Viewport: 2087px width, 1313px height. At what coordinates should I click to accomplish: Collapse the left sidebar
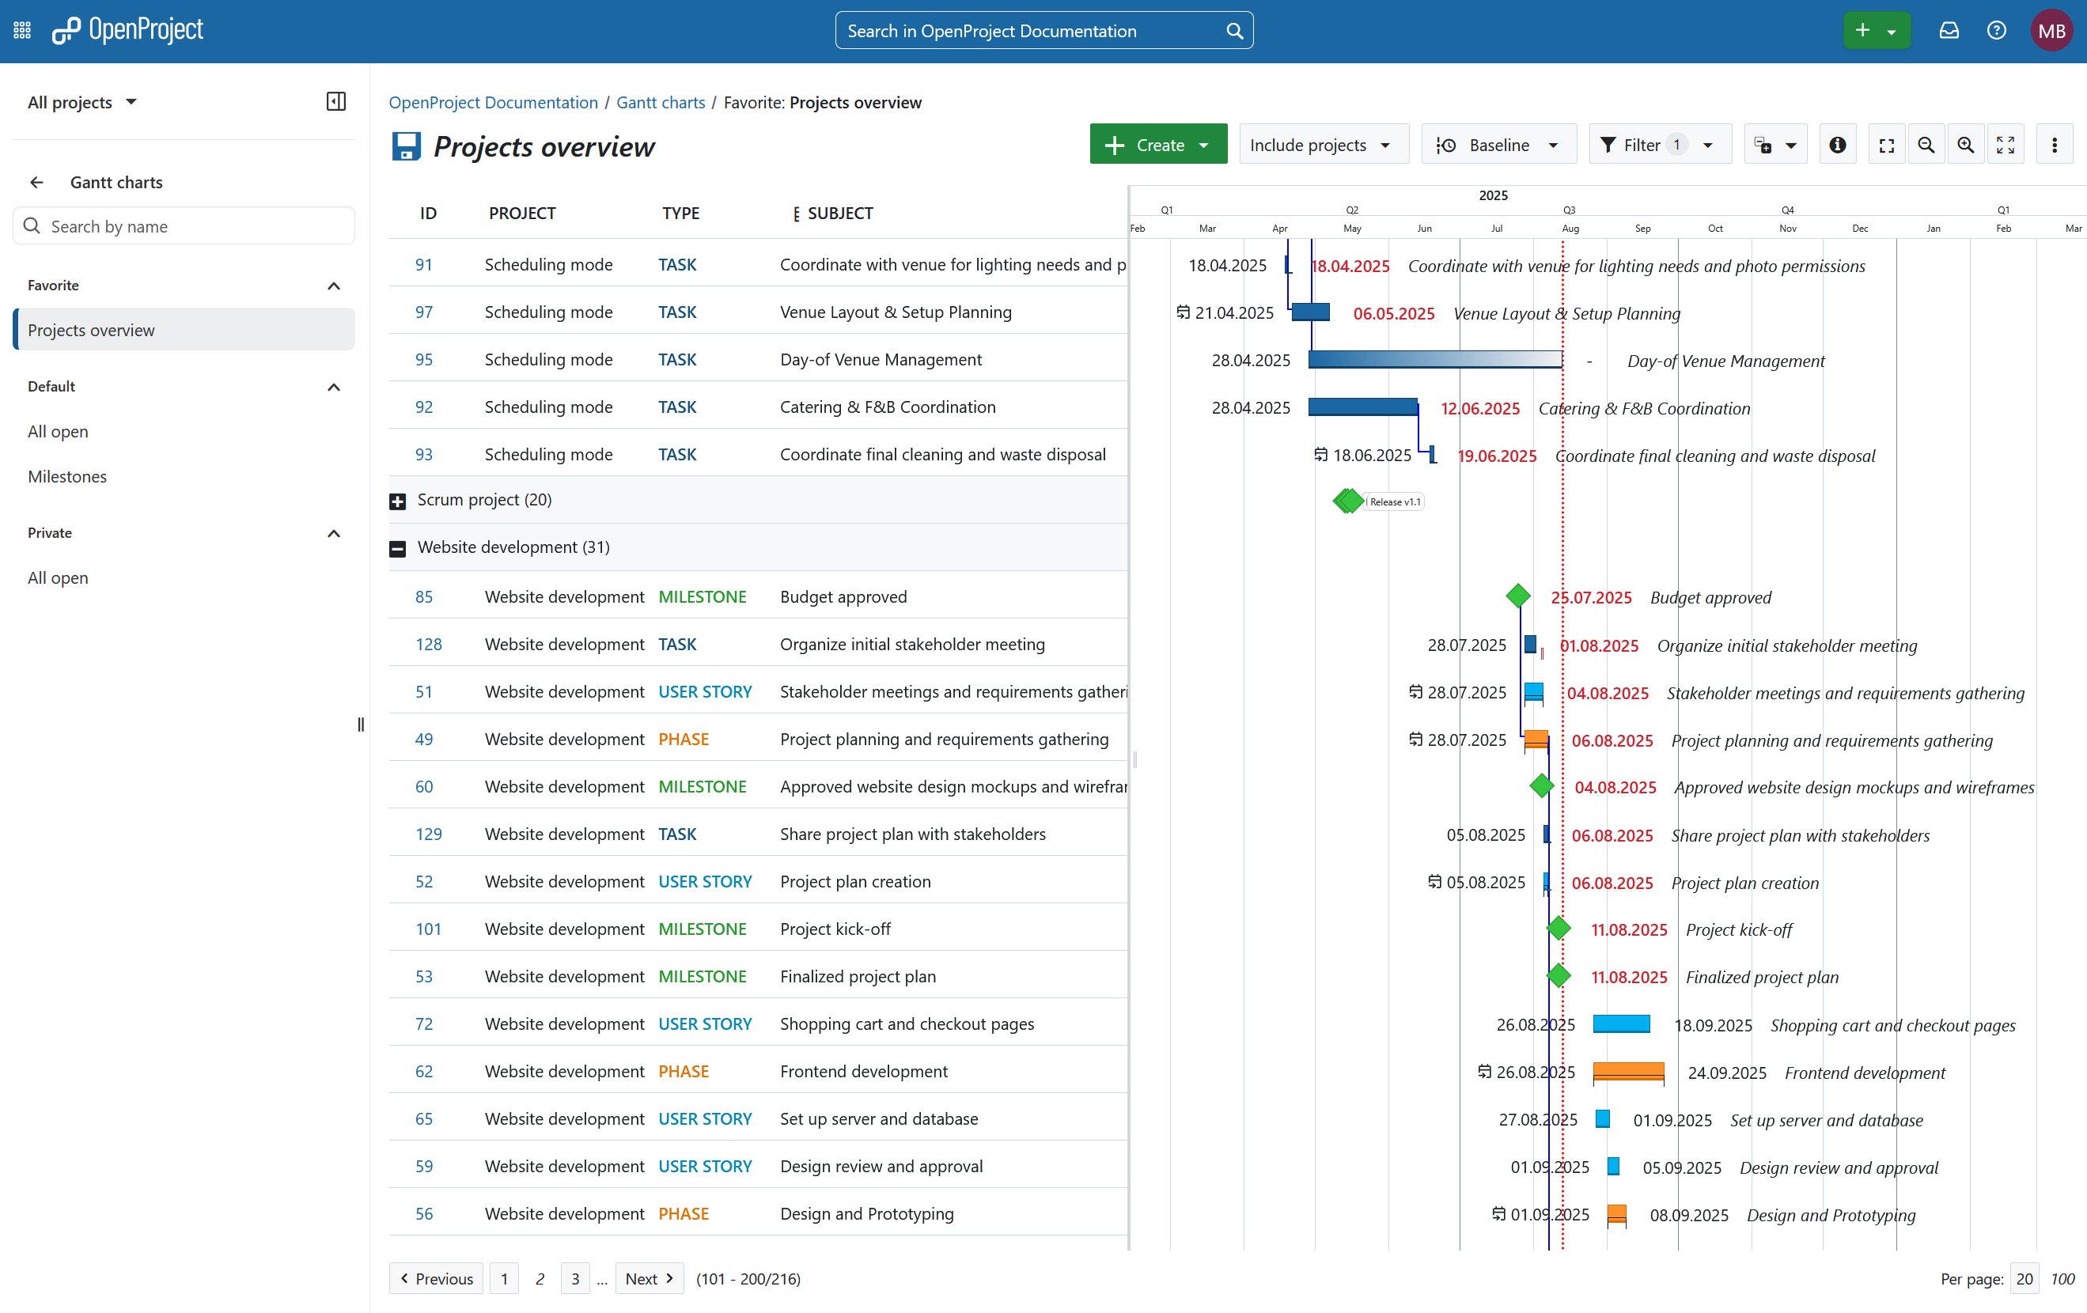336,100
